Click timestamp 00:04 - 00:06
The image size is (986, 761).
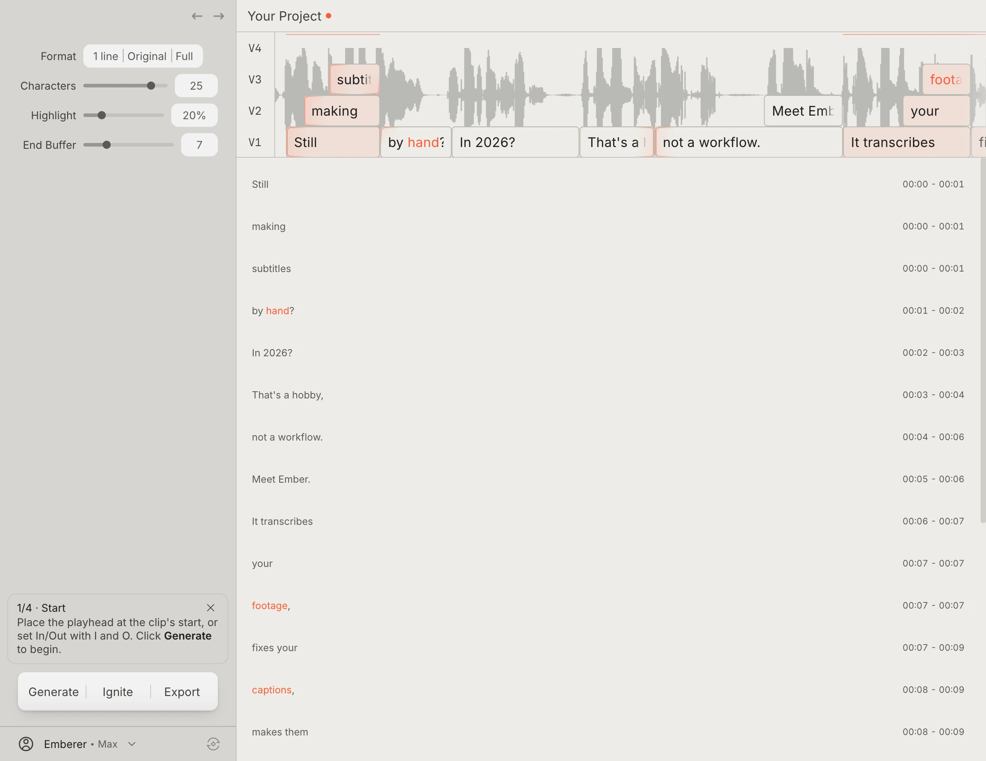pos(933,437)
